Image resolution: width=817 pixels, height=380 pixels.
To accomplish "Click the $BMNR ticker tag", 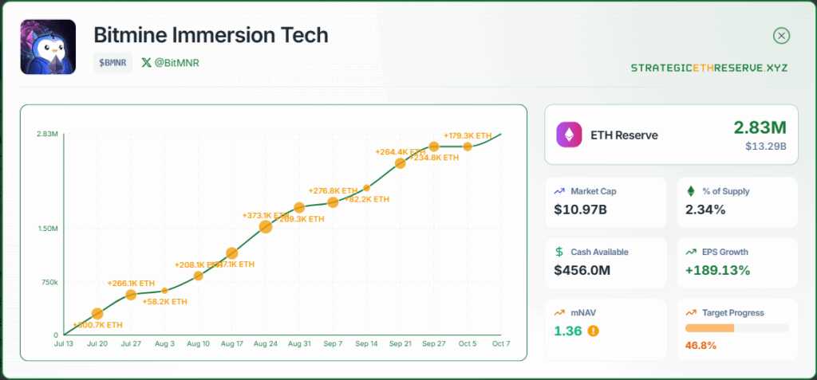I will coord(112,62).
